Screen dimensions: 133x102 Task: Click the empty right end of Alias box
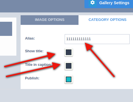click(113, 39)
